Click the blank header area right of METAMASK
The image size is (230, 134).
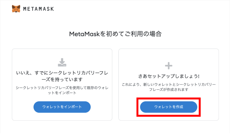coord(144,9)
